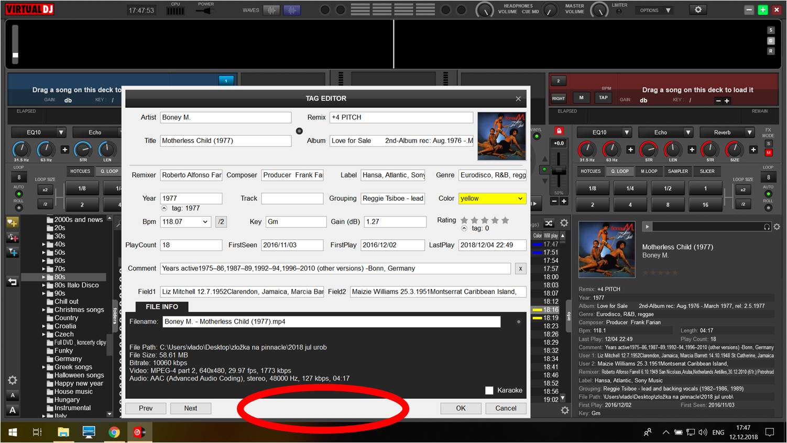Screen dimensions: 787x443
Task: Toggle left deck AUTO loop green light
Action: [x=19, y=194]
